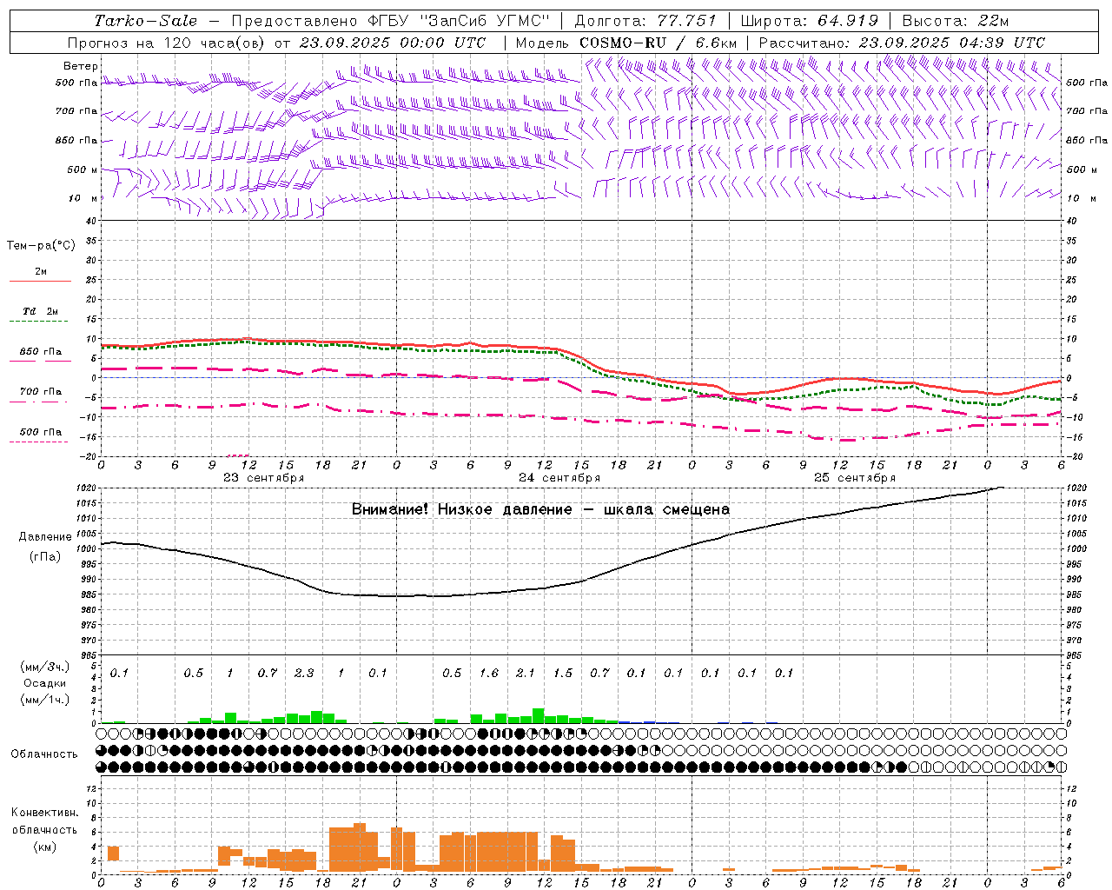This screenshot has height=890, width=1112.
Task: Click the 'Осадки' precipitation label
Action: (x=45, y=683)
